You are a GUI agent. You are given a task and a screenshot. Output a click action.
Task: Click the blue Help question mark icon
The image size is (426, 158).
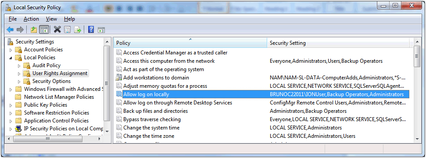click(x=91, y=29)
